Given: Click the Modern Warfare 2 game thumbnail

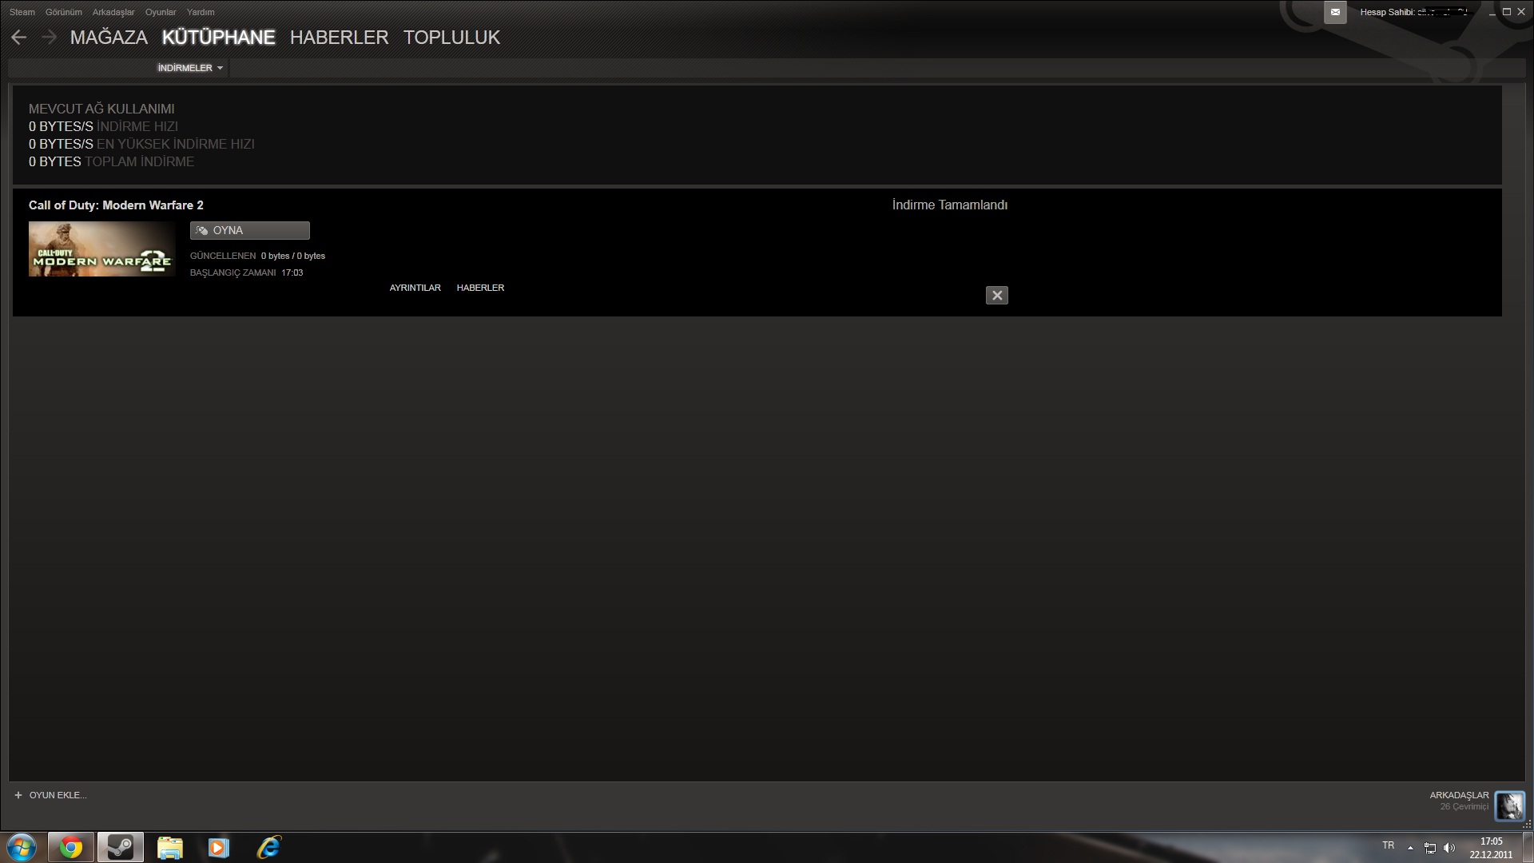Looking at the screenshot, I should tap(102, 249).
